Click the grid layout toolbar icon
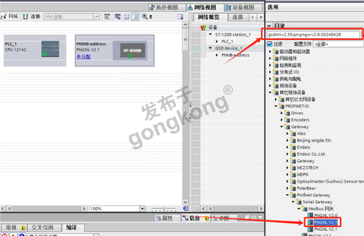 tap(126, 16)
